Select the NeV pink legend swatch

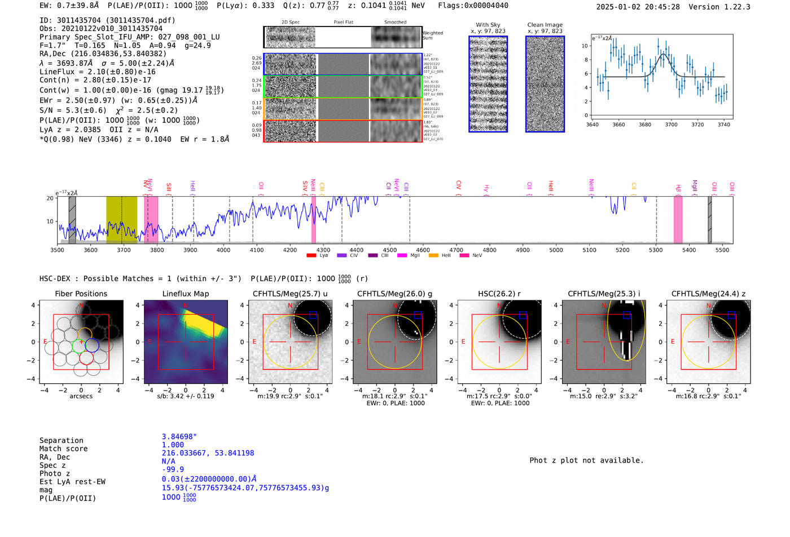pyautogui.click(x=464, y=256)
